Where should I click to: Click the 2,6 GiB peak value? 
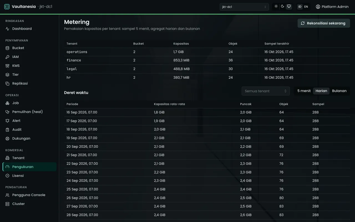(x=246, y=215)
